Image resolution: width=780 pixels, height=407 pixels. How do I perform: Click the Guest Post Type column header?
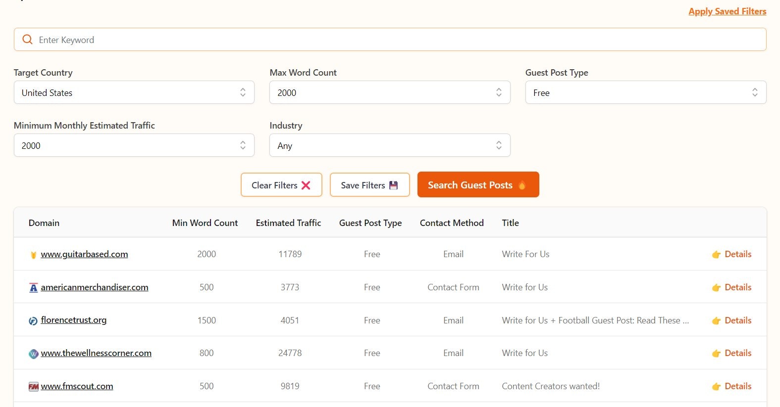[370, 223]
